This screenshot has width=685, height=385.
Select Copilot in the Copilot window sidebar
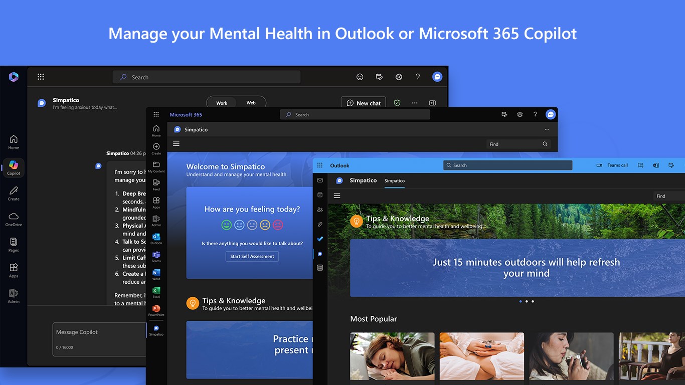click(x=14, y=167)
